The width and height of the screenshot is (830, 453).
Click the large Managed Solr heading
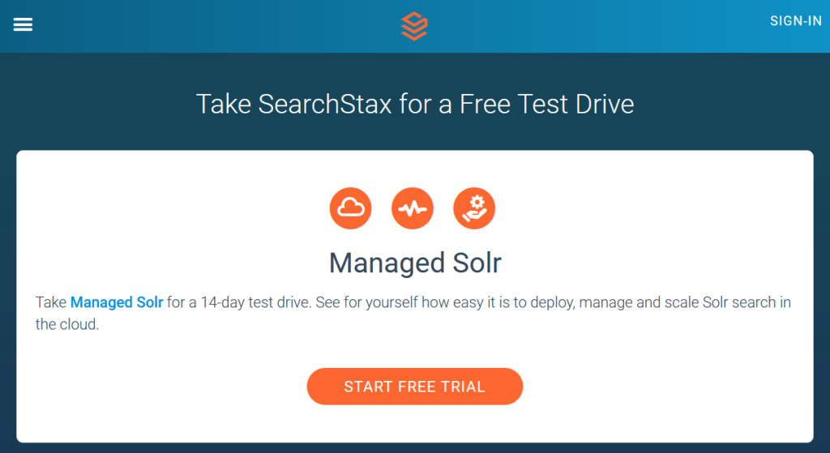(x=415, y=263)
